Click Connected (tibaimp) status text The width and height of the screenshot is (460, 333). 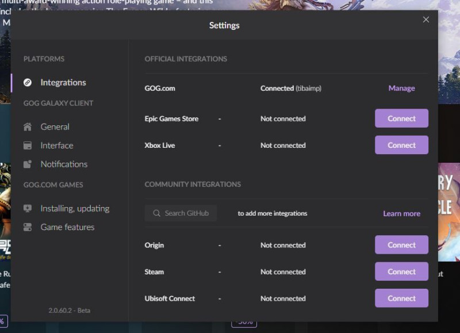click(291, 89)
